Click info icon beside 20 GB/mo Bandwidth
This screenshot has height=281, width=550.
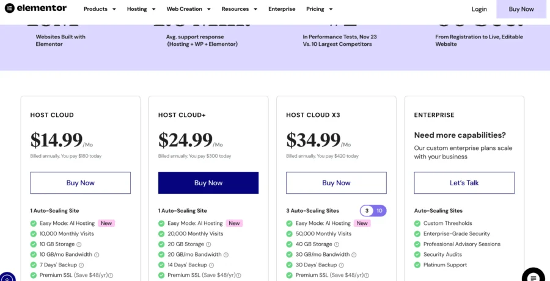(x=226, y=255)
